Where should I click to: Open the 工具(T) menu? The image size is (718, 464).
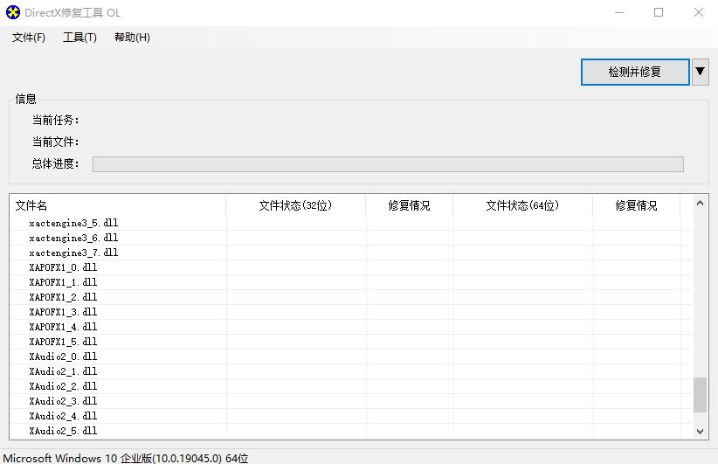79,38
